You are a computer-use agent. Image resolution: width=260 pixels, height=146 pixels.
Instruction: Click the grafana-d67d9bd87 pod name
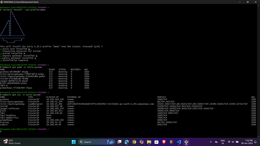[x=14, y=72]
